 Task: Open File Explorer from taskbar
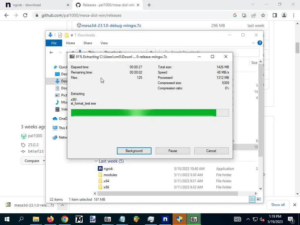tap(36, 219)
